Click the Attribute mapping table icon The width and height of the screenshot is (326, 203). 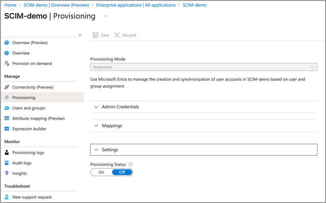7,119
